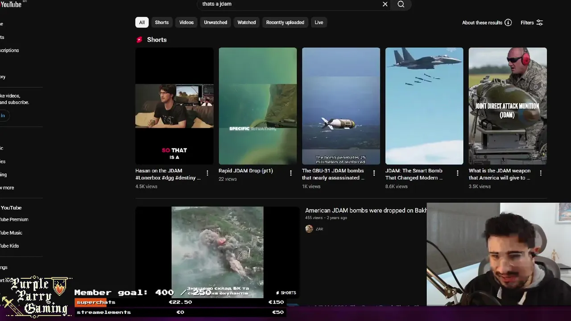Open JDAM Smart Bomb short thumbnail

[x=424, y=106]
